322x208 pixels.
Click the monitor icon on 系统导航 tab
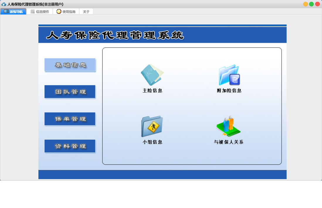point(6,11)
